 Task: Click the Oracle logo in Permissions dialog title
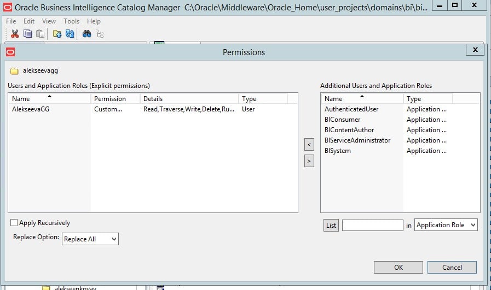click(10, 52)
